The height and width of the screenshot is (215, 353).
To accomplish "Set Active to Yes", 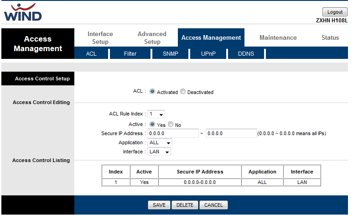I will click(x=152, y=125).
